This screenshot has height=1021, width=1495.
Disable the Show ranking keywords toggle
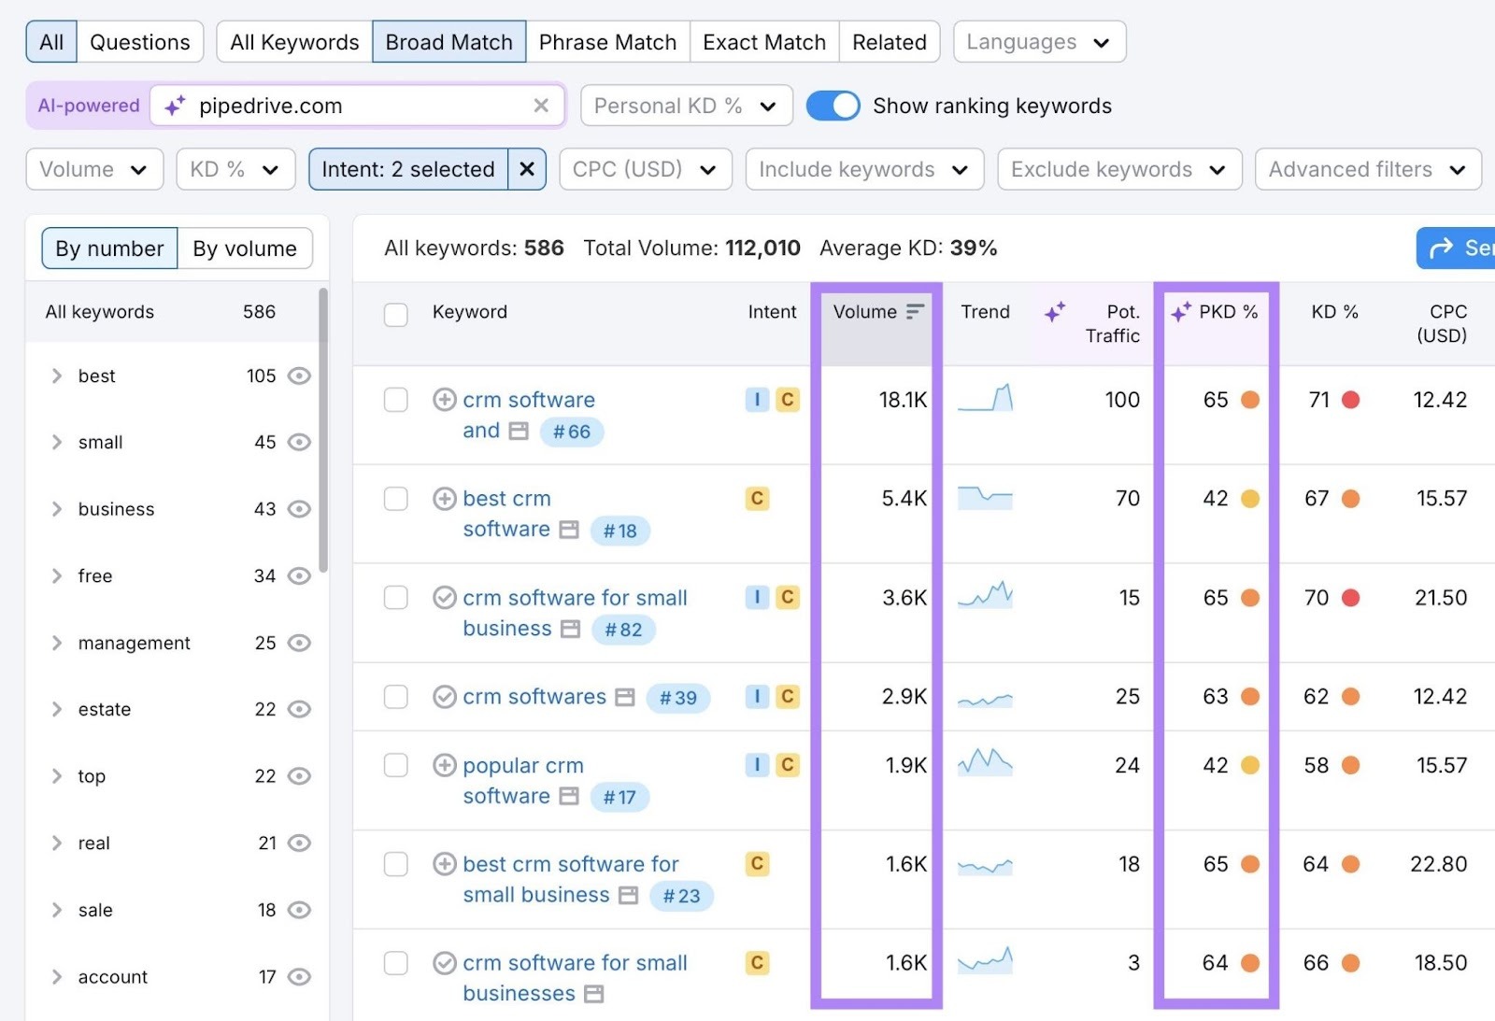pos(833,106)
